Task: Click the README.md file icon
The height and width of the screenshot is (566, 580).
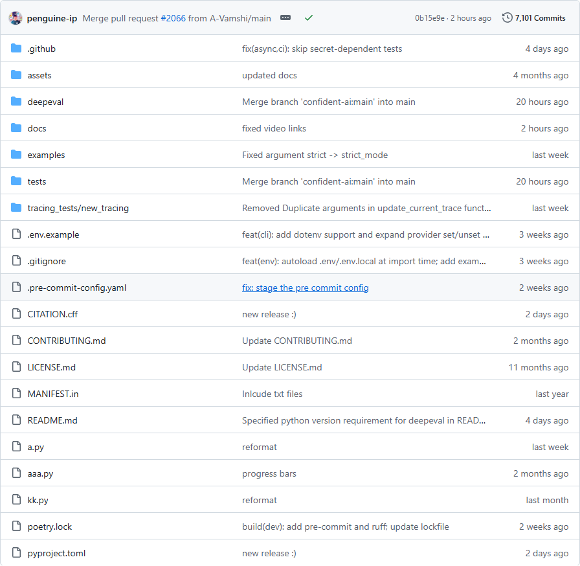Action: pos(16,420)
